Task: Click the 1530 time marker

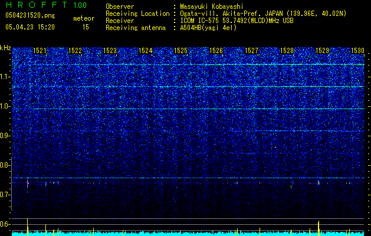Action: click(x=357, y=51)
